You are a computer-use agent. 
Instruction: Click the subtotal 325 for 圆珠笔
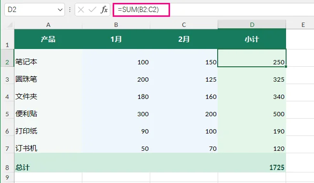coord(252,75)
